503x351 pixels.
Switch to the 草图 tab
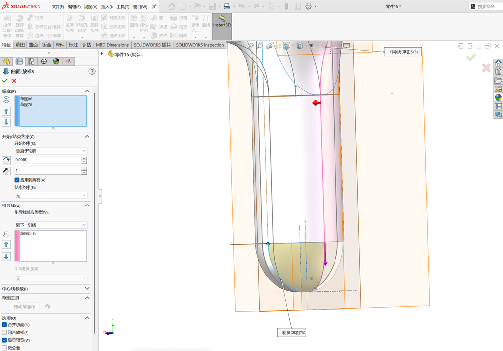(20, 45)
